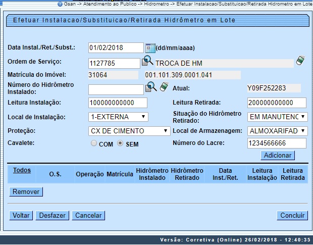Image resolution: width=313 pixels, height=245 pixels.
Task: Click the Voltar button
Action: 21,216
